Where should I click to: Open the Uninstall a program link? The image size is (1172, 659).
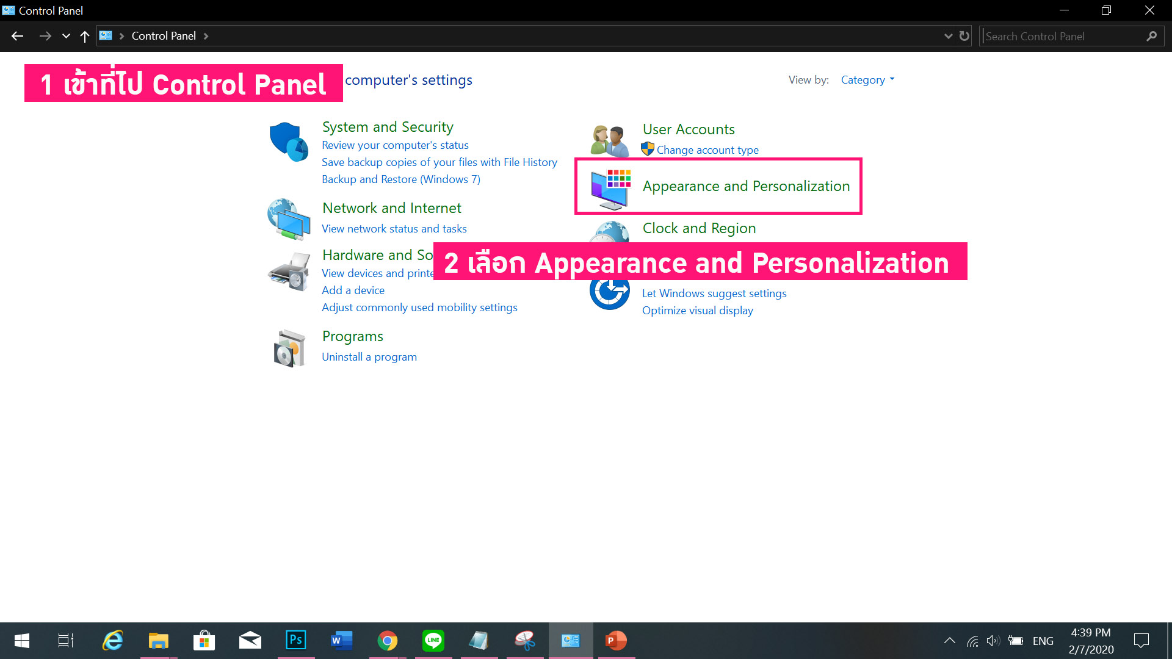[x=369, y=357]
